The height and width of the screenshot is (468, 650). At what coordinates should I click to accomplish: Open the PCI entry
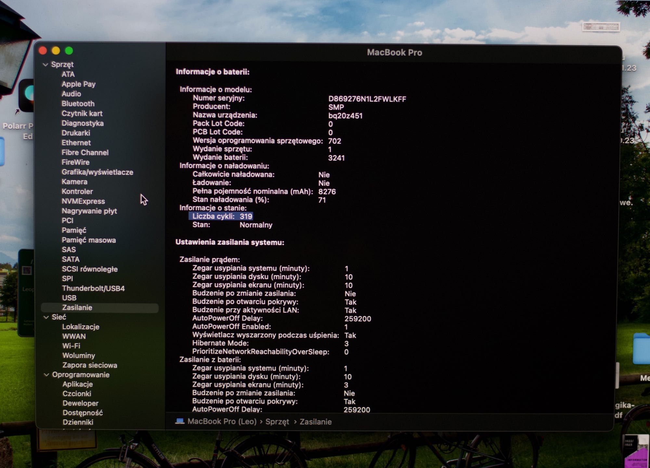click(68, 221)
